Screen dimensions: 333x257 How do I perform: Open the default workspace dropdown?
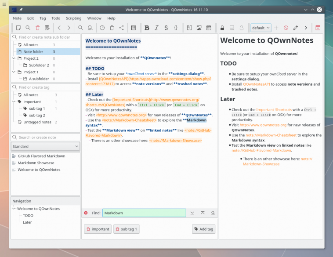click(261, 28)
